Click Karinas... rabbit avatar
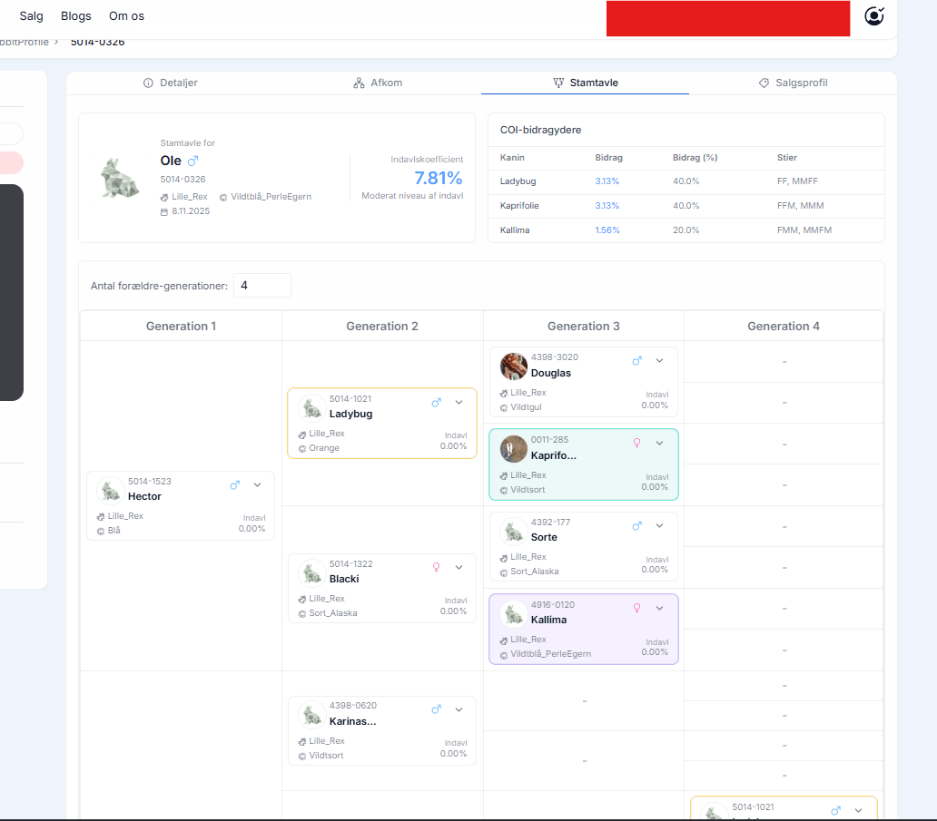 pos(312,716)
